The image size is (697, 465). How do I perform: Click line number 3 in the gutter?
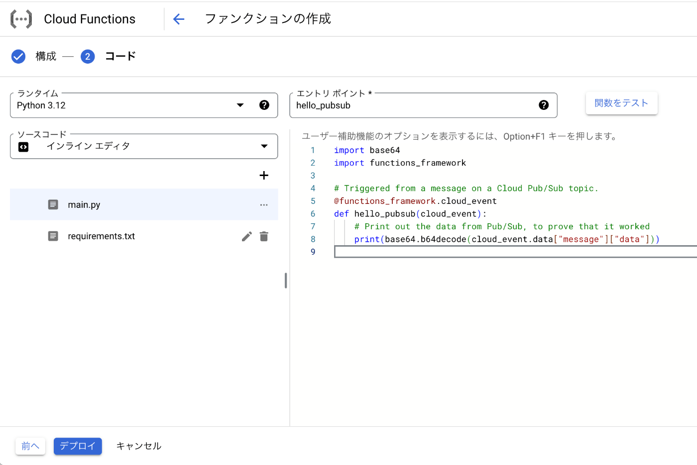[x=313, y=176]
